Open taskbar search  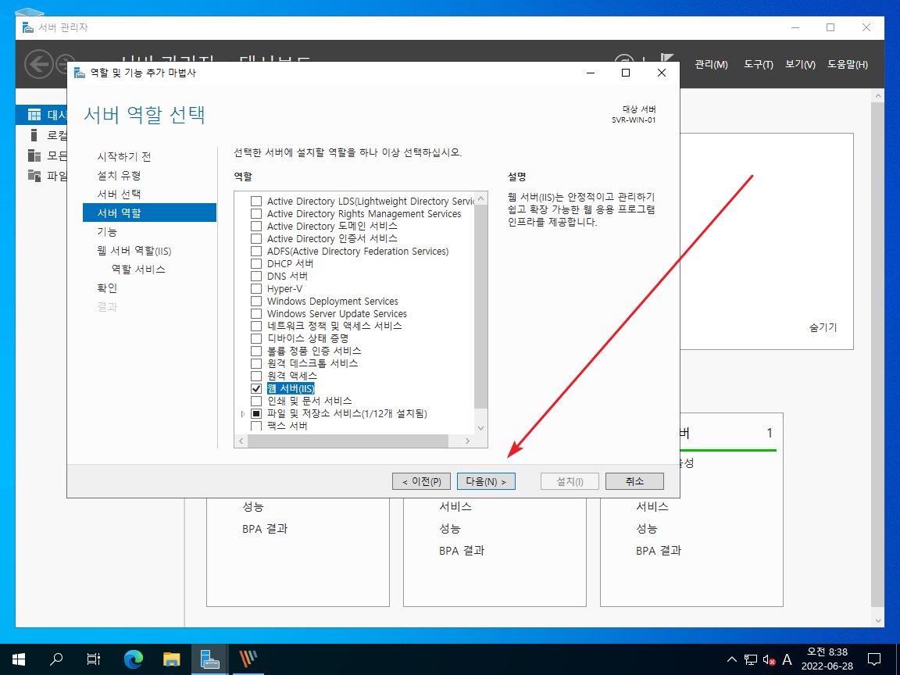click(56, 659)
